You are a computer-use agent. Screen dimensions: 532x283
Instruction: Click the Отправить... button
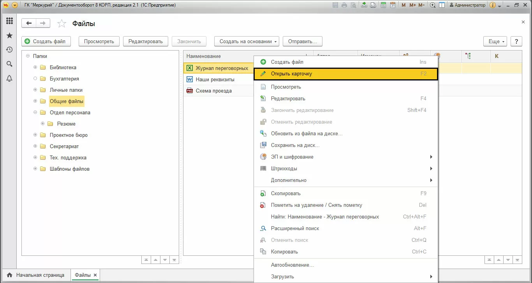pos(303,41)
